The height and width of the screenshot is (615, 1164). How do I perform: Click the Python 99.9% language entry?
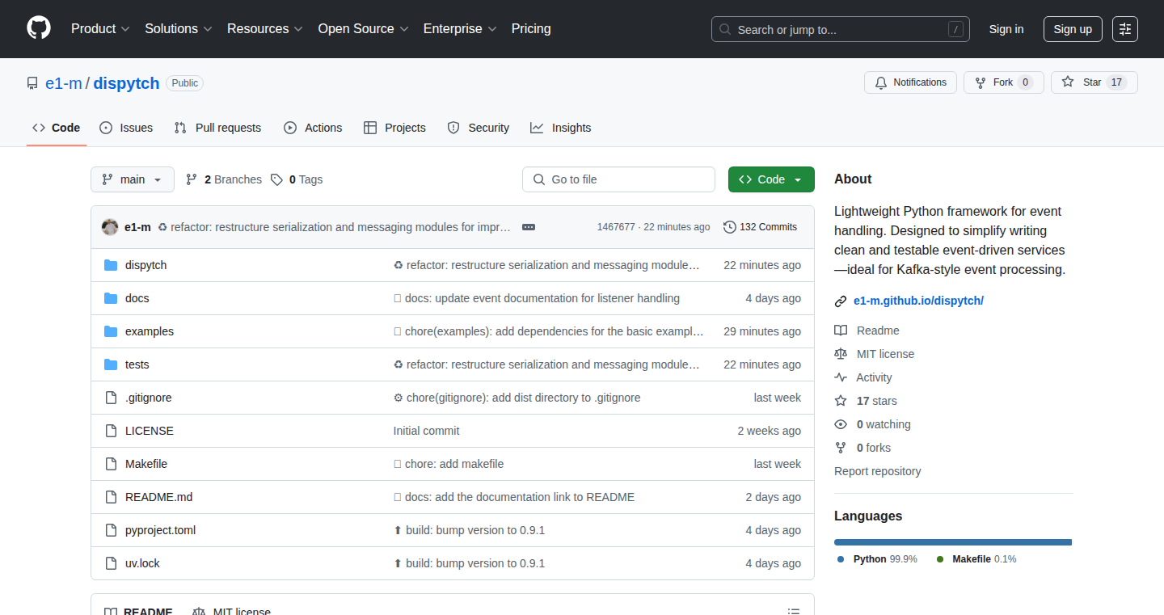pyautogui.click(x=877, y=559)
